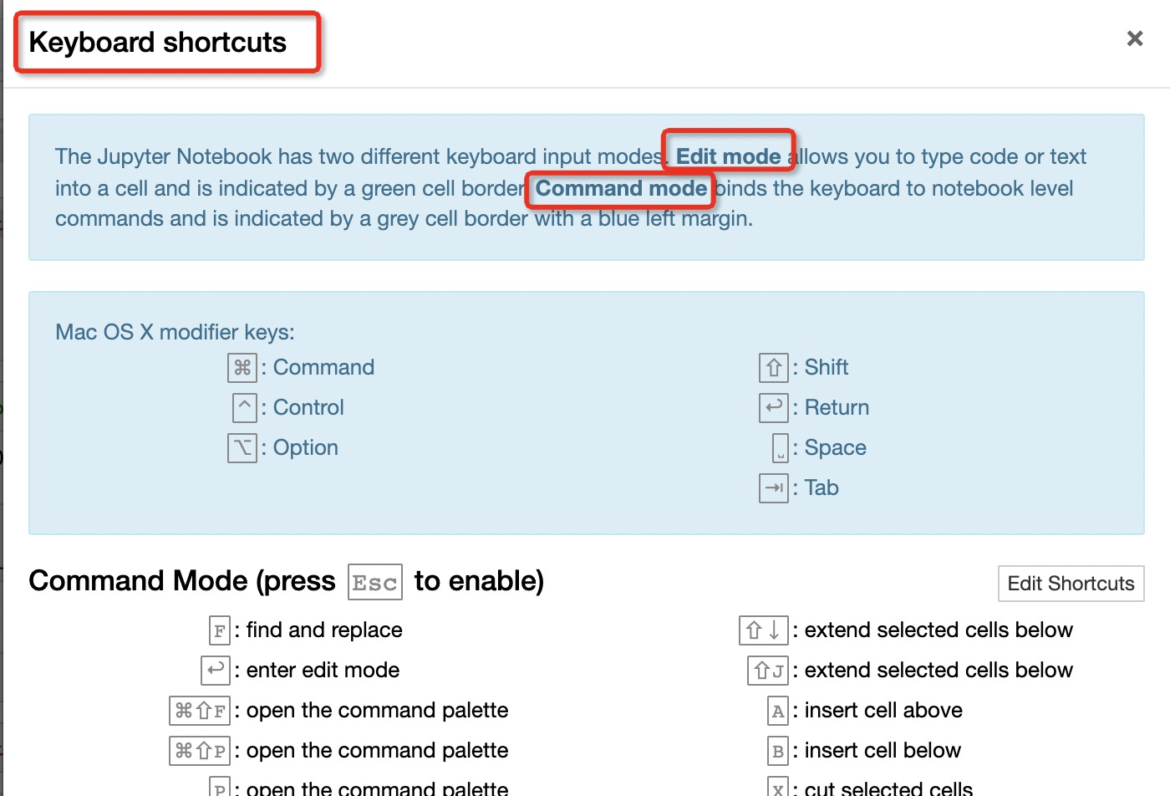
Task: Click the Mac OS X modifier keys label
Action: point(175,332)
